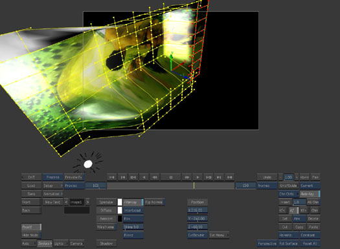Open the Hermite interpolation option
340x249 pixels.
[x=288, y=235]
